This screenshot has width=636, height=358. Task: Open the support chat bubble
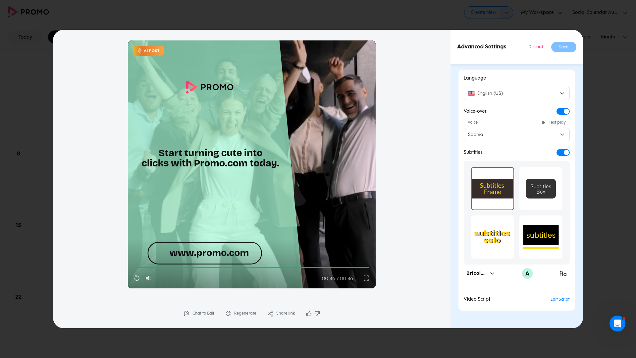617,323
